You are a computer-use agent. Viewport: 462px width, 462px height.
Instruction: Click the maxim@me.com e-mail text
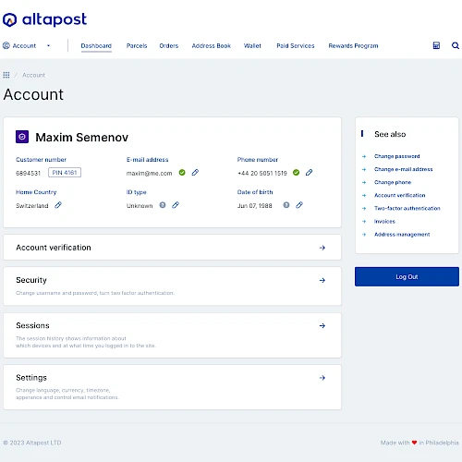click(149, 173)
